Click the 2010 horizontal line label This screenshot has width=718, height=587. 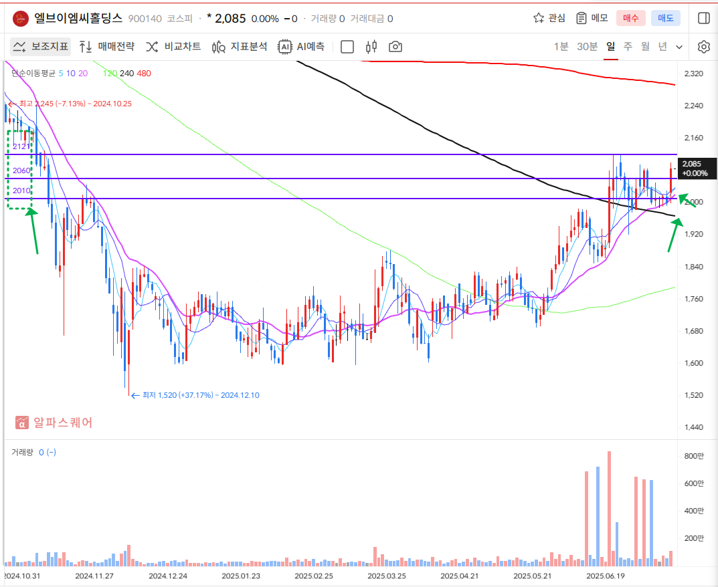[21, 191]
